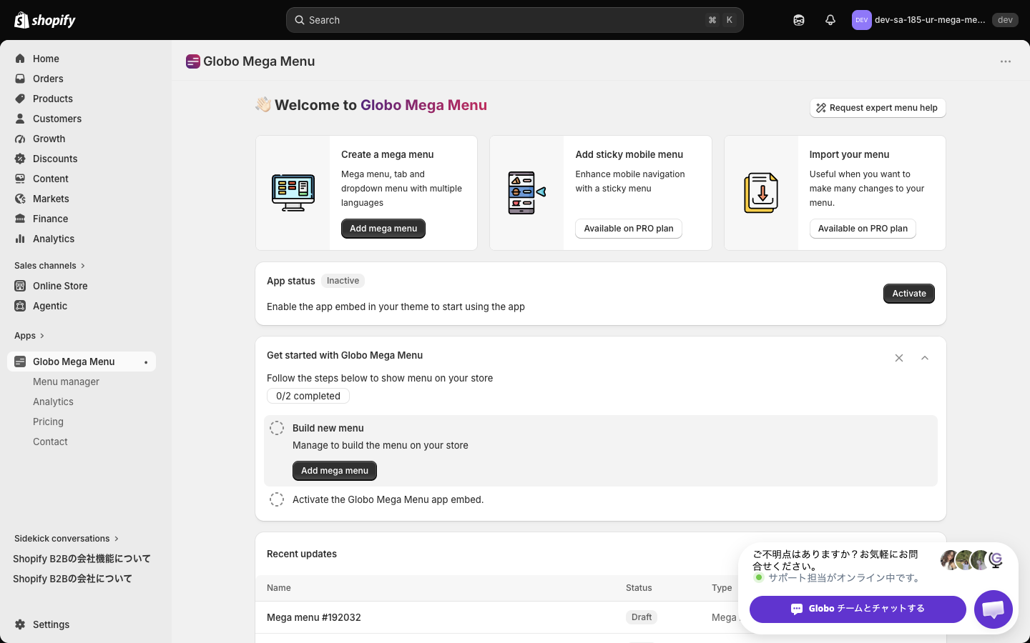The height and width of the screenshot is (643, 1030).
Task: Click the dev badge in top bar
Action: [x=1005, y=20]
